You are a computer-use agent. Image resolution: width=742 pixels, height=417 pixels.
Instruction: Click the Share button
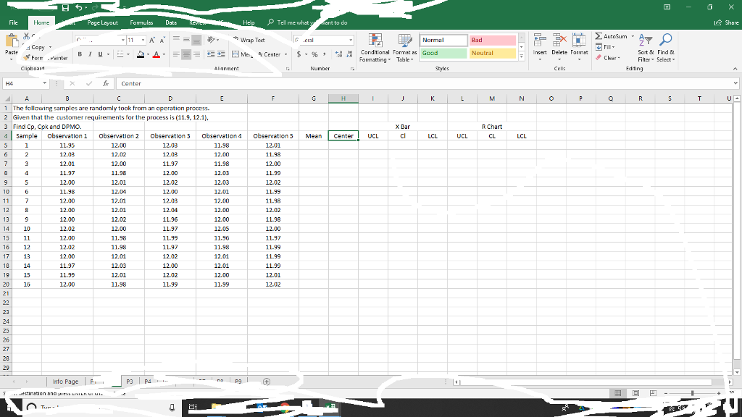coord(725,22)
